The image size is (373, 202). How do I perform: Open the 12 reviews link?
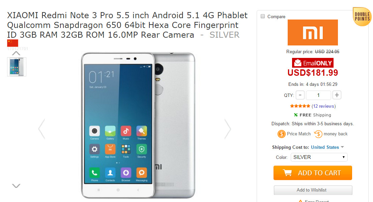click(x=323, y=106)
